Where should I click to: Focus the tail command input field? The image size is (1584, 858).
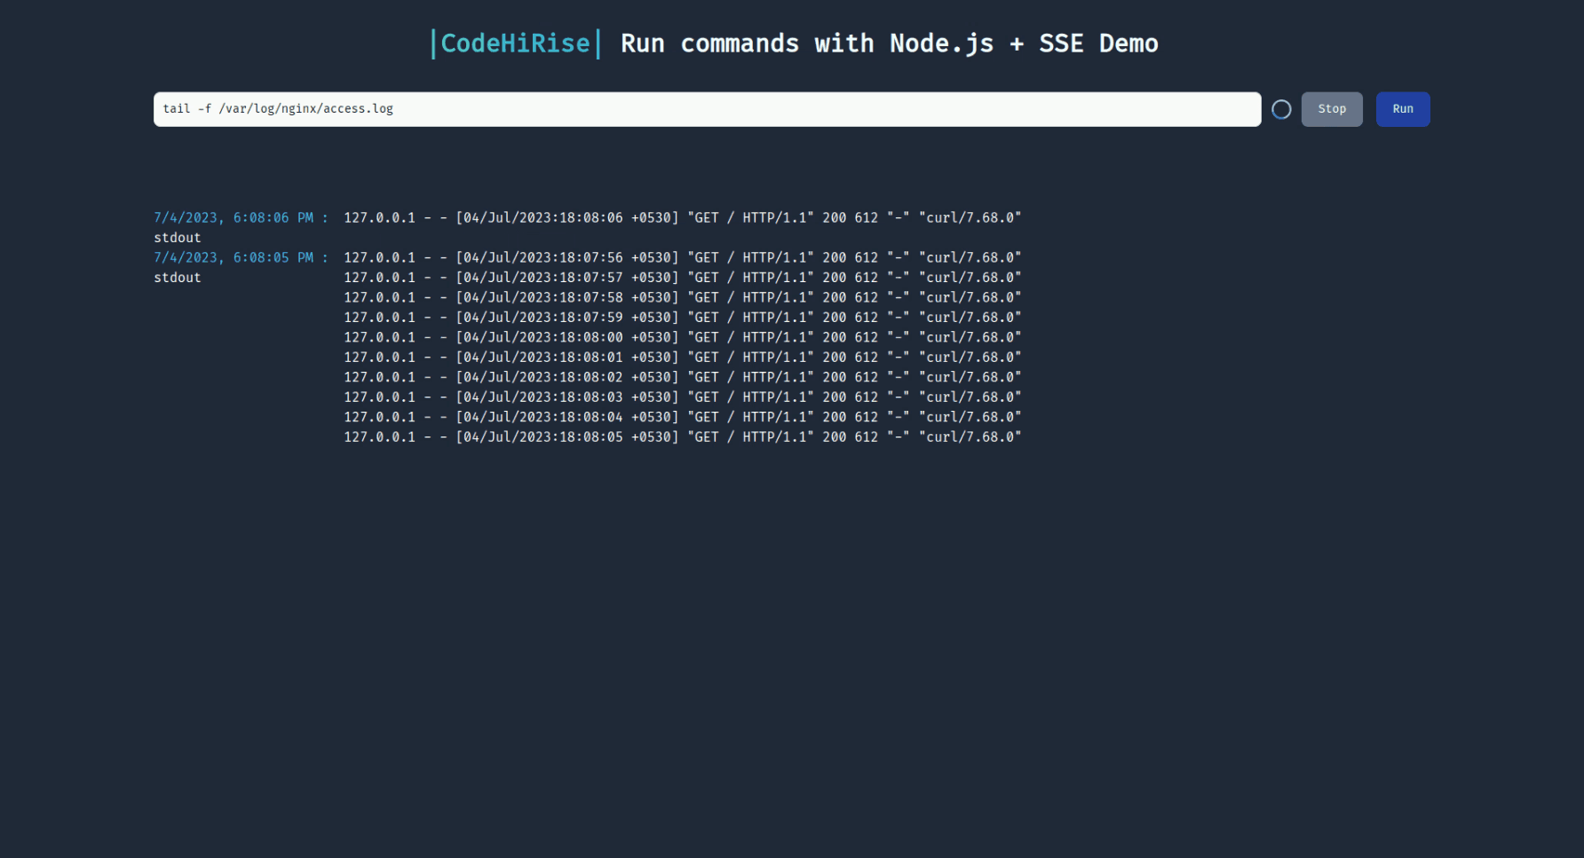pos(706,109)
